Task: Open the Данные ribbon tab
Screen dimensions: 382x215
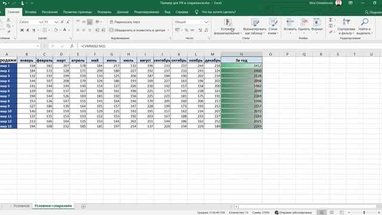Action: point(122,12)
